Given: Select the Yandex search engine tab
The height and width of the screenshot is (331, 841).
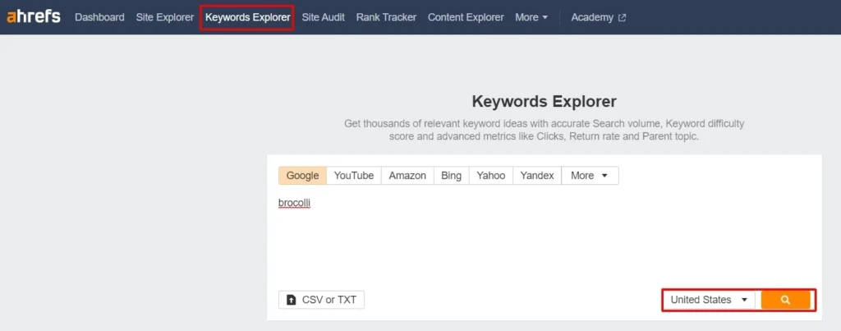Looking at the screenshot, I should 537,176.
